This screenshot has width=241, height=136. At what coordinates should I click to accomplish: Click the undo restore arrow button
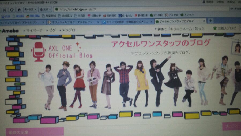coord(29,10)
